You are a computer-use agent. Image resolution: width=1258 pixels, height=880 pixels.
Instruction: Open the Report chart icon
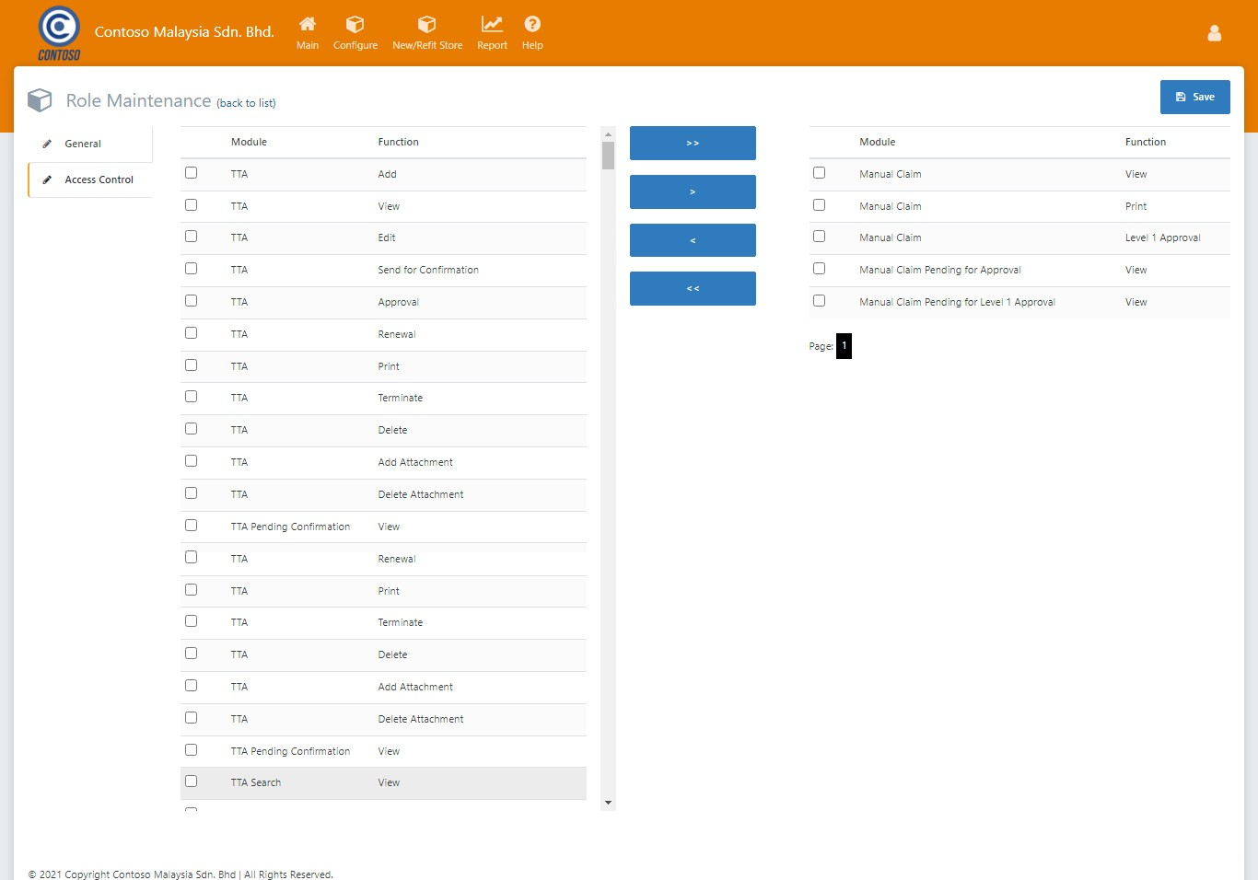point(492,24)
